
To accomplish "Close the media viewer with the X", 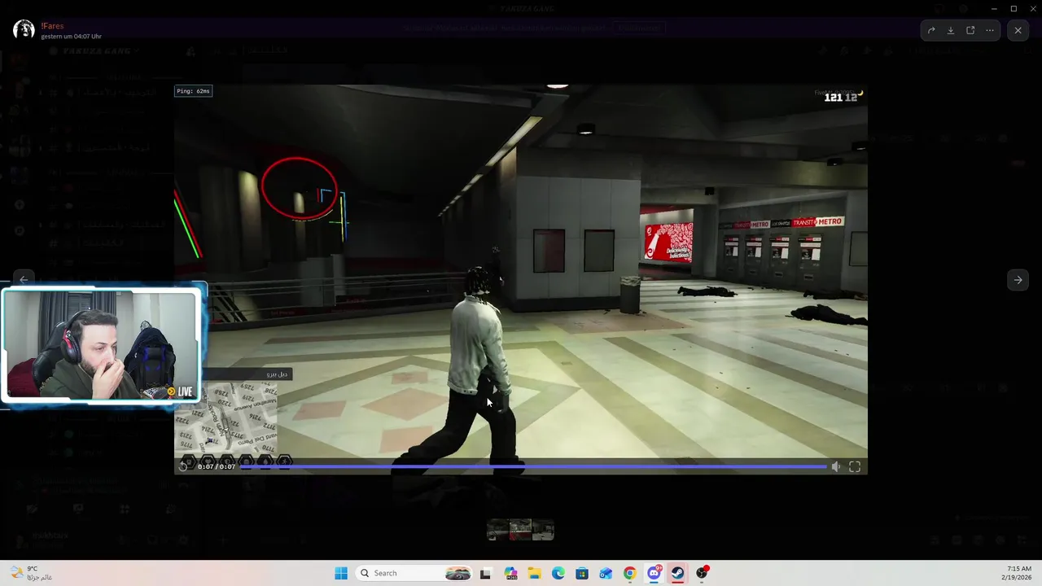I will tap(1018, 30).
